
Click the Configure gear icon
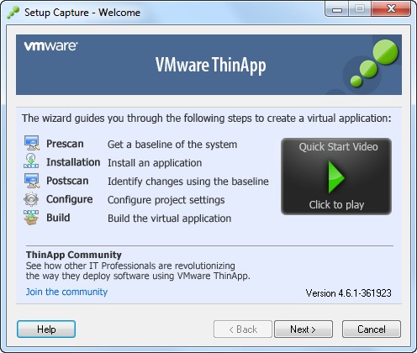coord(31,199)
